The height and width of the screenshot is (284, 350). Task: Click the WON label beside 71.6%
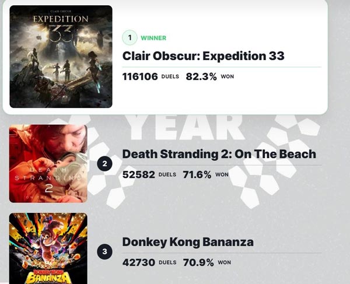(222, 174)
